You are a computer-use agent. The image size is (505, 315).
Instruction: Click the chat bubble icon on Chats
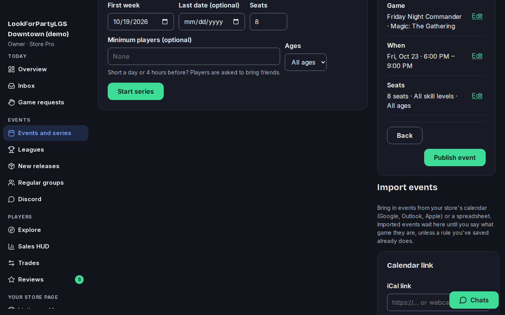point(463,300)
